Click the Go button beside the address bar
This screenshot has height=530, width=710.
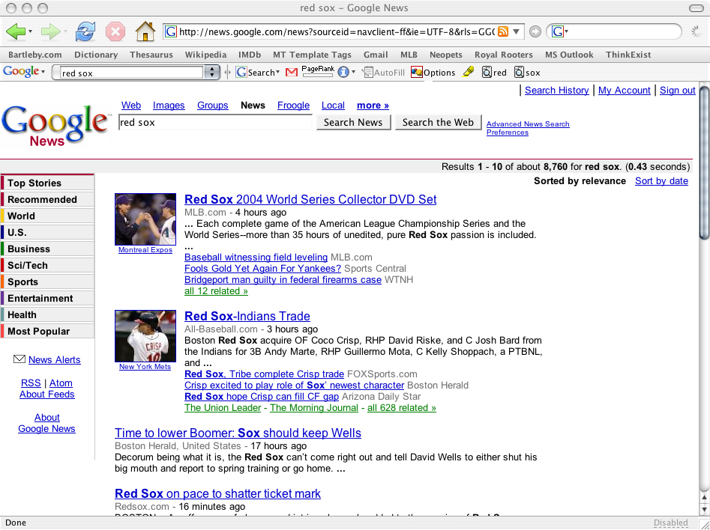(x=535, y=31)
